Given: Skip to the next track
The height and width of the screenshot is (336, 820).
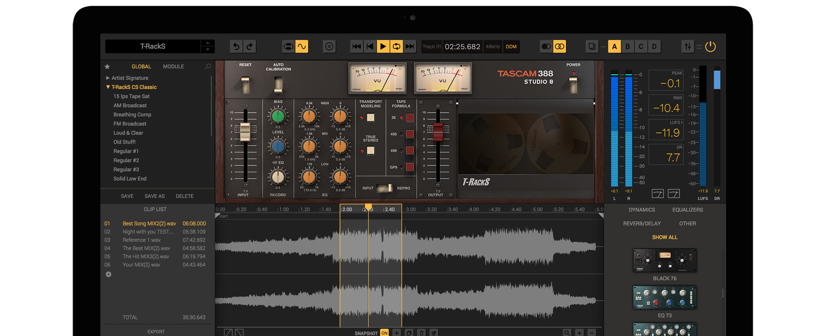Looking at the screenshot, I should click(410, 47).
